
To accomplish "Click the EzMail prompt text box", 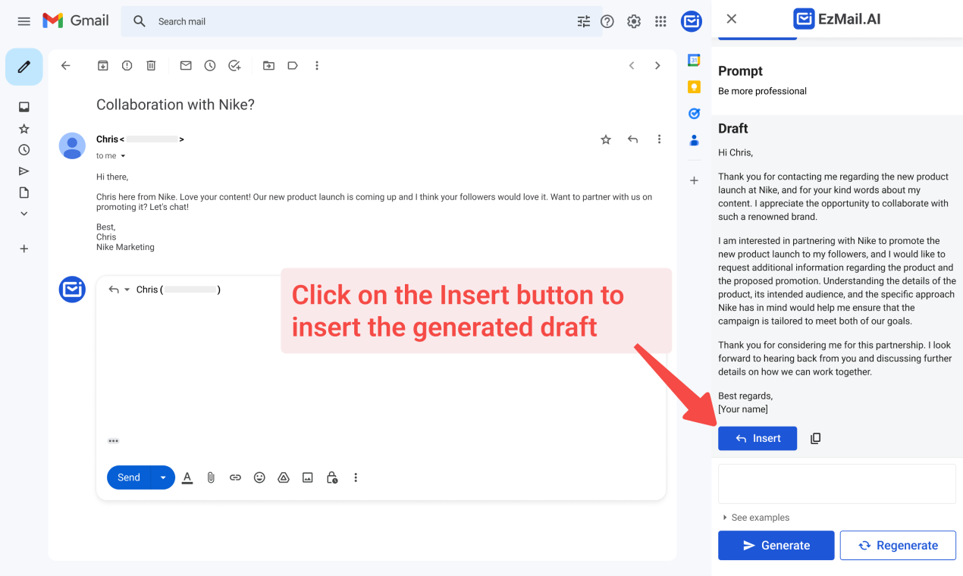I will [837, 484].
